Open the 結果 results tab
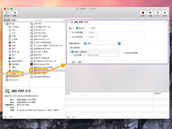Viewport: 172px width, 129px height. 73,62
